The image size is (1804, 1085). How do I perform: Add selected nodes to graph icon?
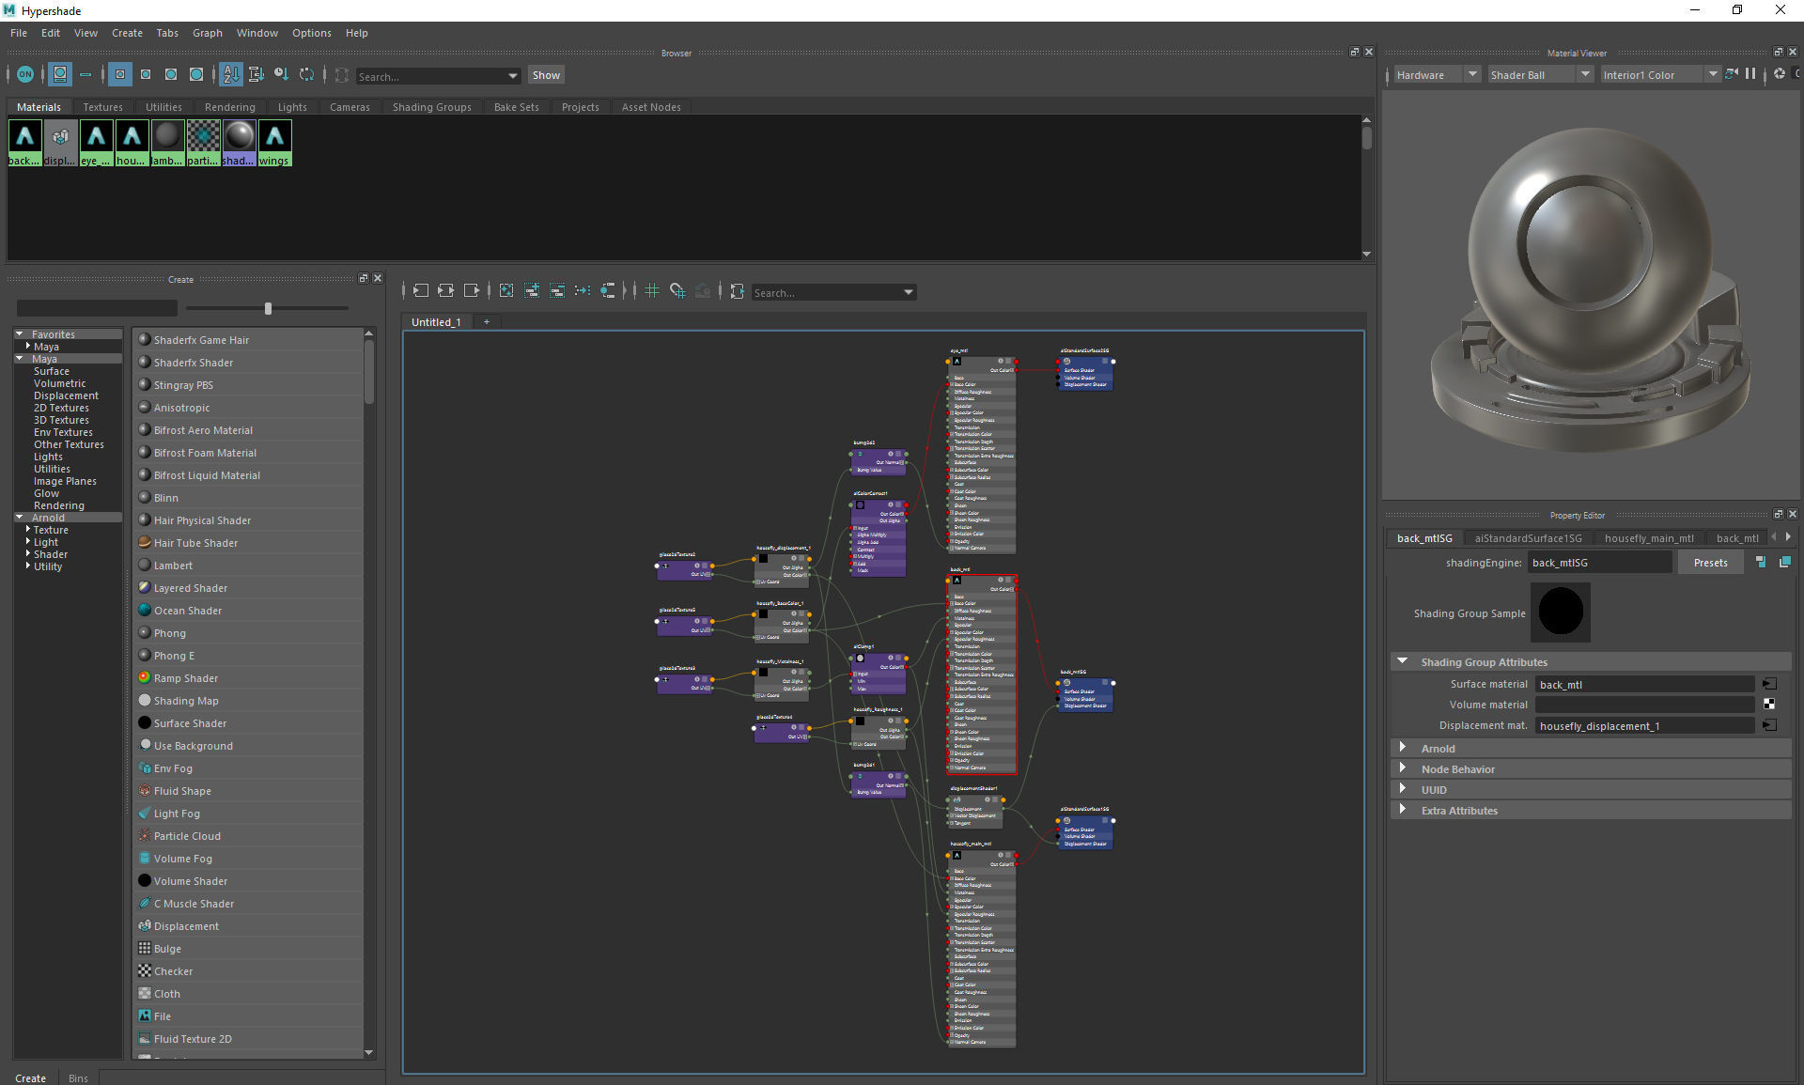coord(532,291)
